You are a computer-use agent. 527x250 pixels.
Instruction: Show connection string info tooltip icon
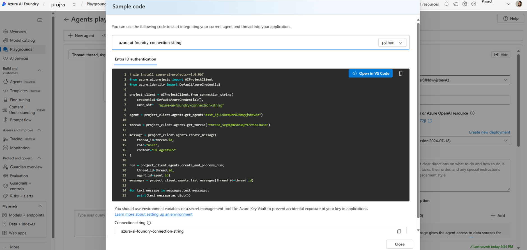pos(149,223)
